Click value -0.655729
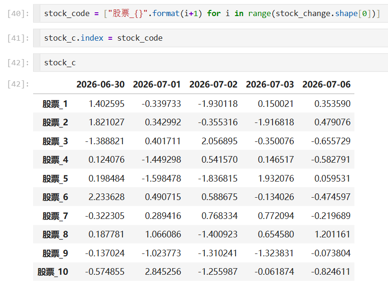This screenshot has width=388, height=288. (331, 141)
